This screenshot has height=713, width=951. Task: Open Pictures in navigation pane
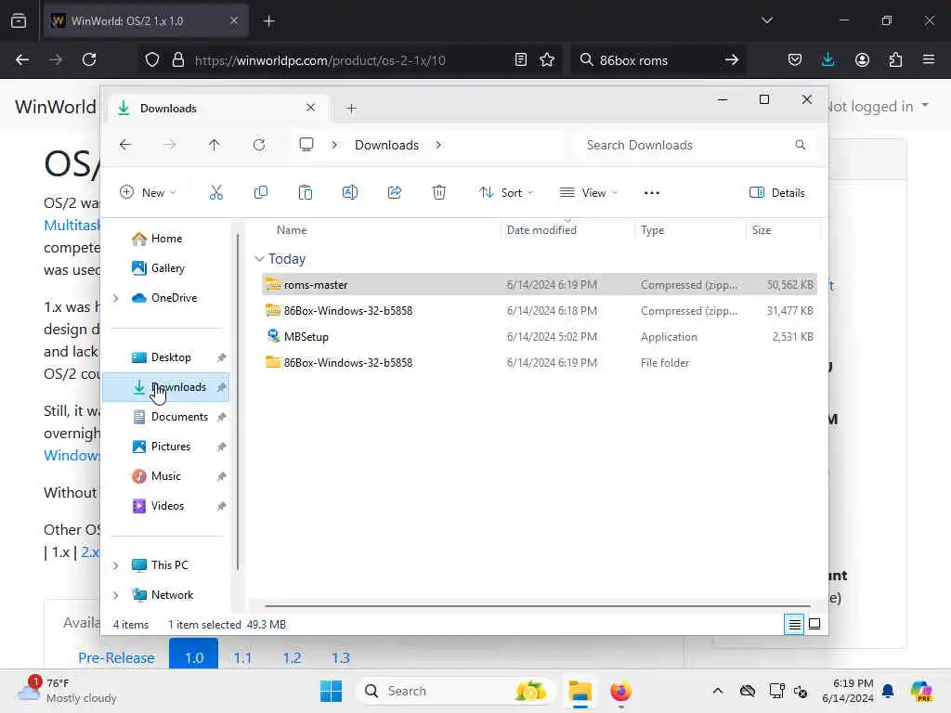(x=165, y=447)
